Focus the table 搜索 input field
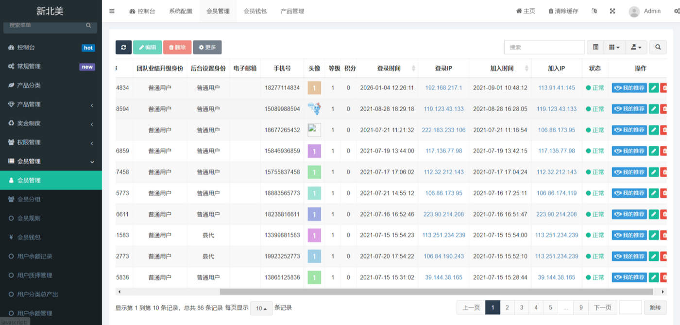The width and height of the screenshot is (680, 325). (x=544, y=47)
